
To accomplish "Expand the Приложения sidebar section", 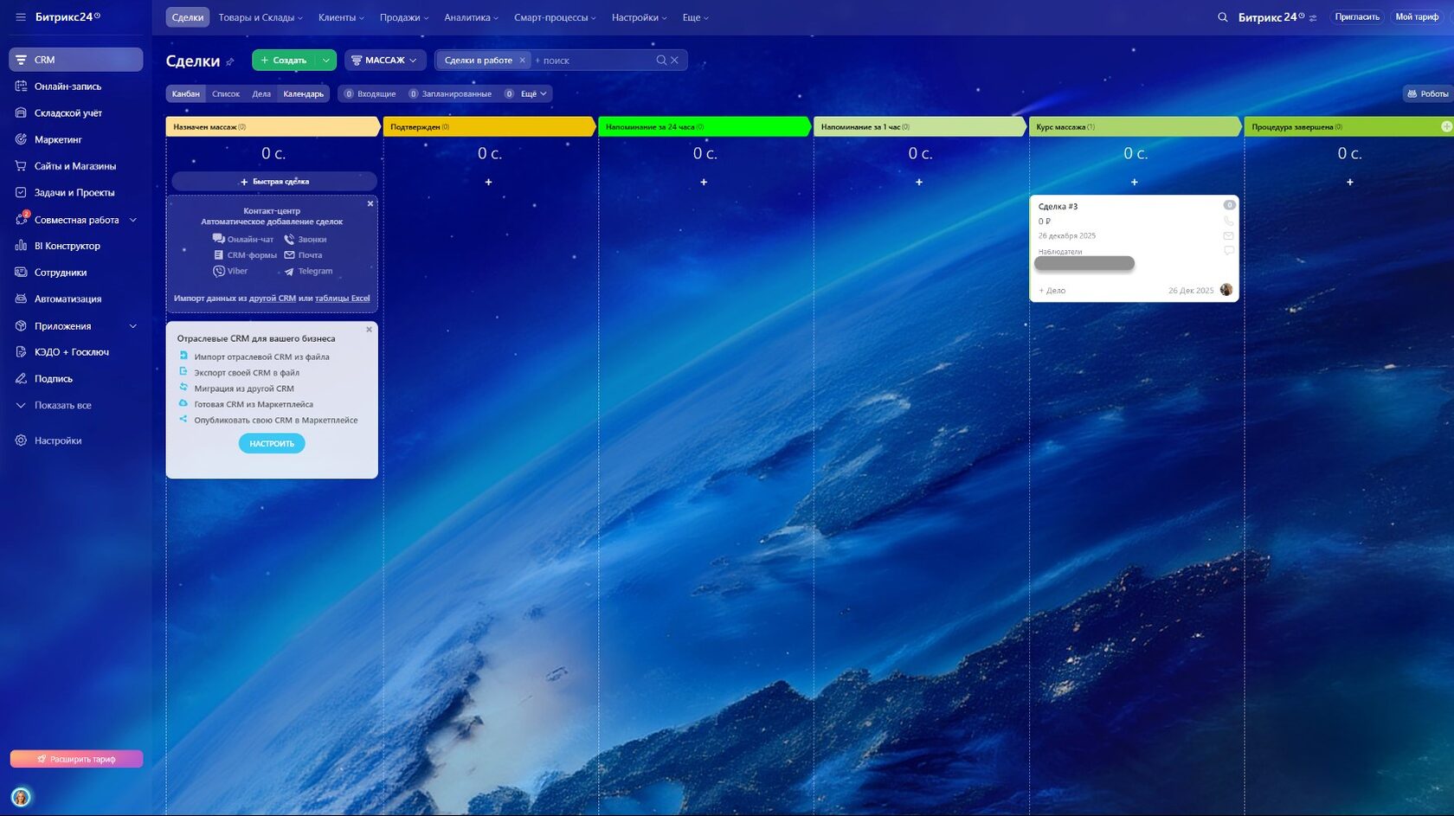I will tap(133, 326).
